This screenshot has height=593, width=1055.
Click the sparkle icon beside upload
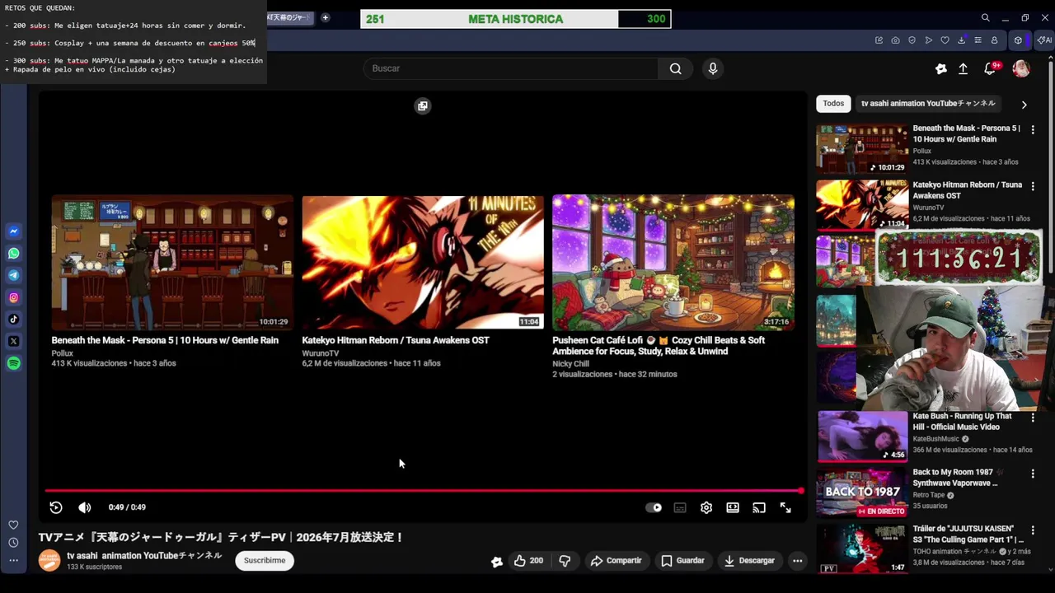pyautogui.click(x=940, y=69)
